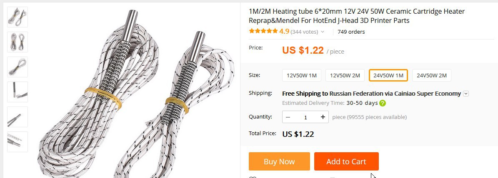This screenshot has height=178, width=498.
Task: View the second thumbnail of paired coils
Action: [18, 42]
